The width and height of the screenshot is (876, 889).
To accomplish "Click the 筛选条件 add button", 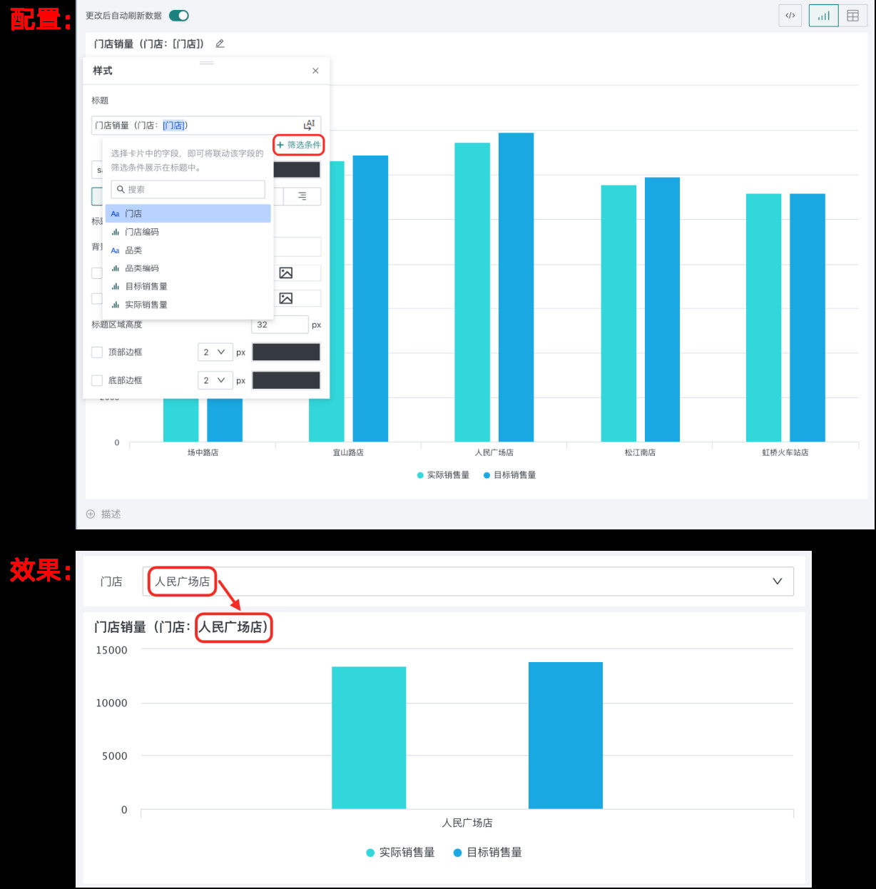I will [299, 145].
